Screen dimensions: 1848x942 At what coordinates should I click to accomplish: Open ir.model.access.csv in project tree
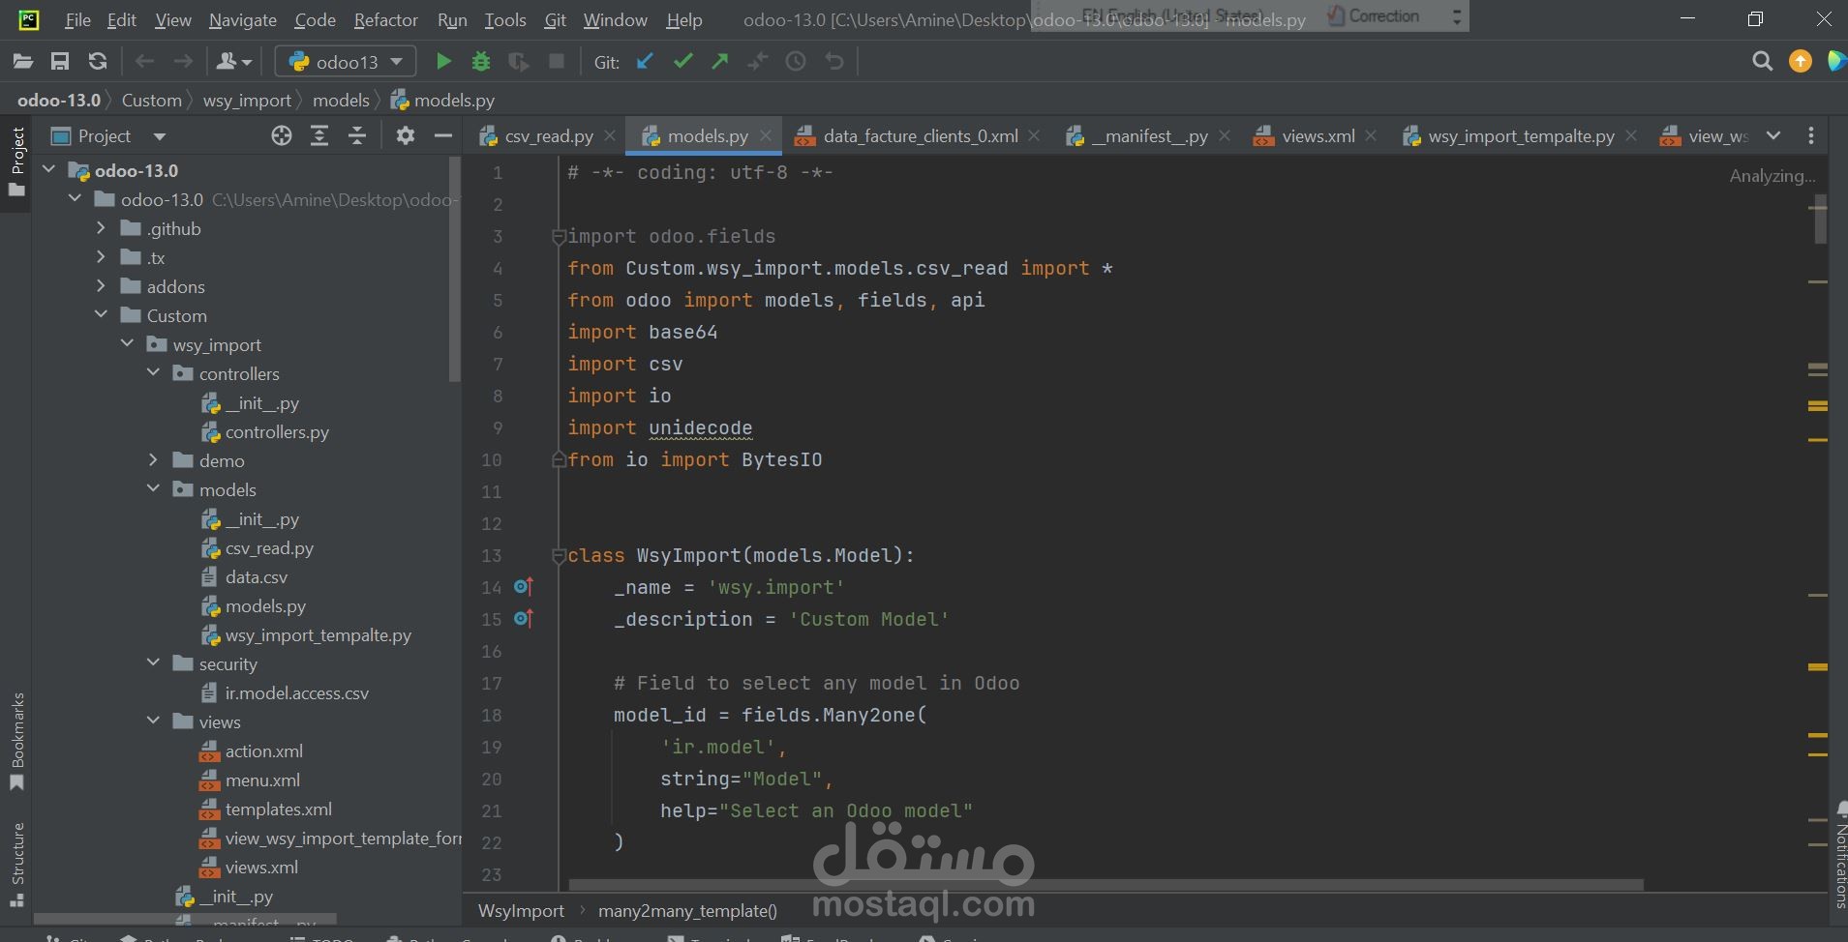(296, 693)
